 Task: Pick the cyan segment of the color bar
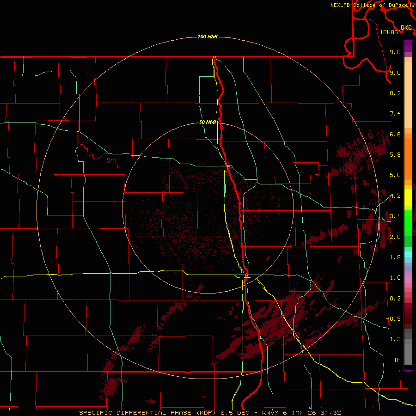[x=408, y=254]
